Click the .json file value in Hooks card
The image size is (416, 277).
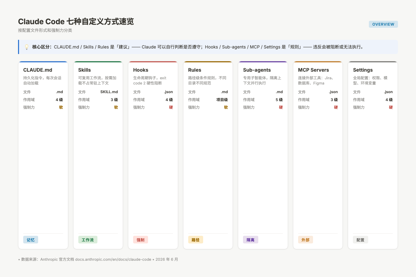tap(168, 92)
